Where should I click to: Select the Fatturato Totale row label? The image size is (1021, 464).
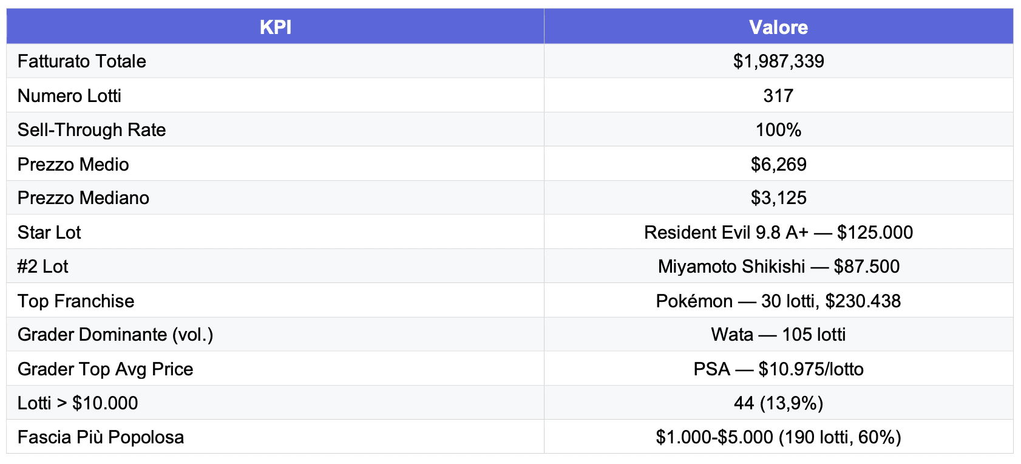[x=82, y=61]
